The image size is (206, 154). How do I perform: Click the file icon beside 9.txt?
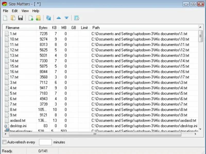(7, 115)
